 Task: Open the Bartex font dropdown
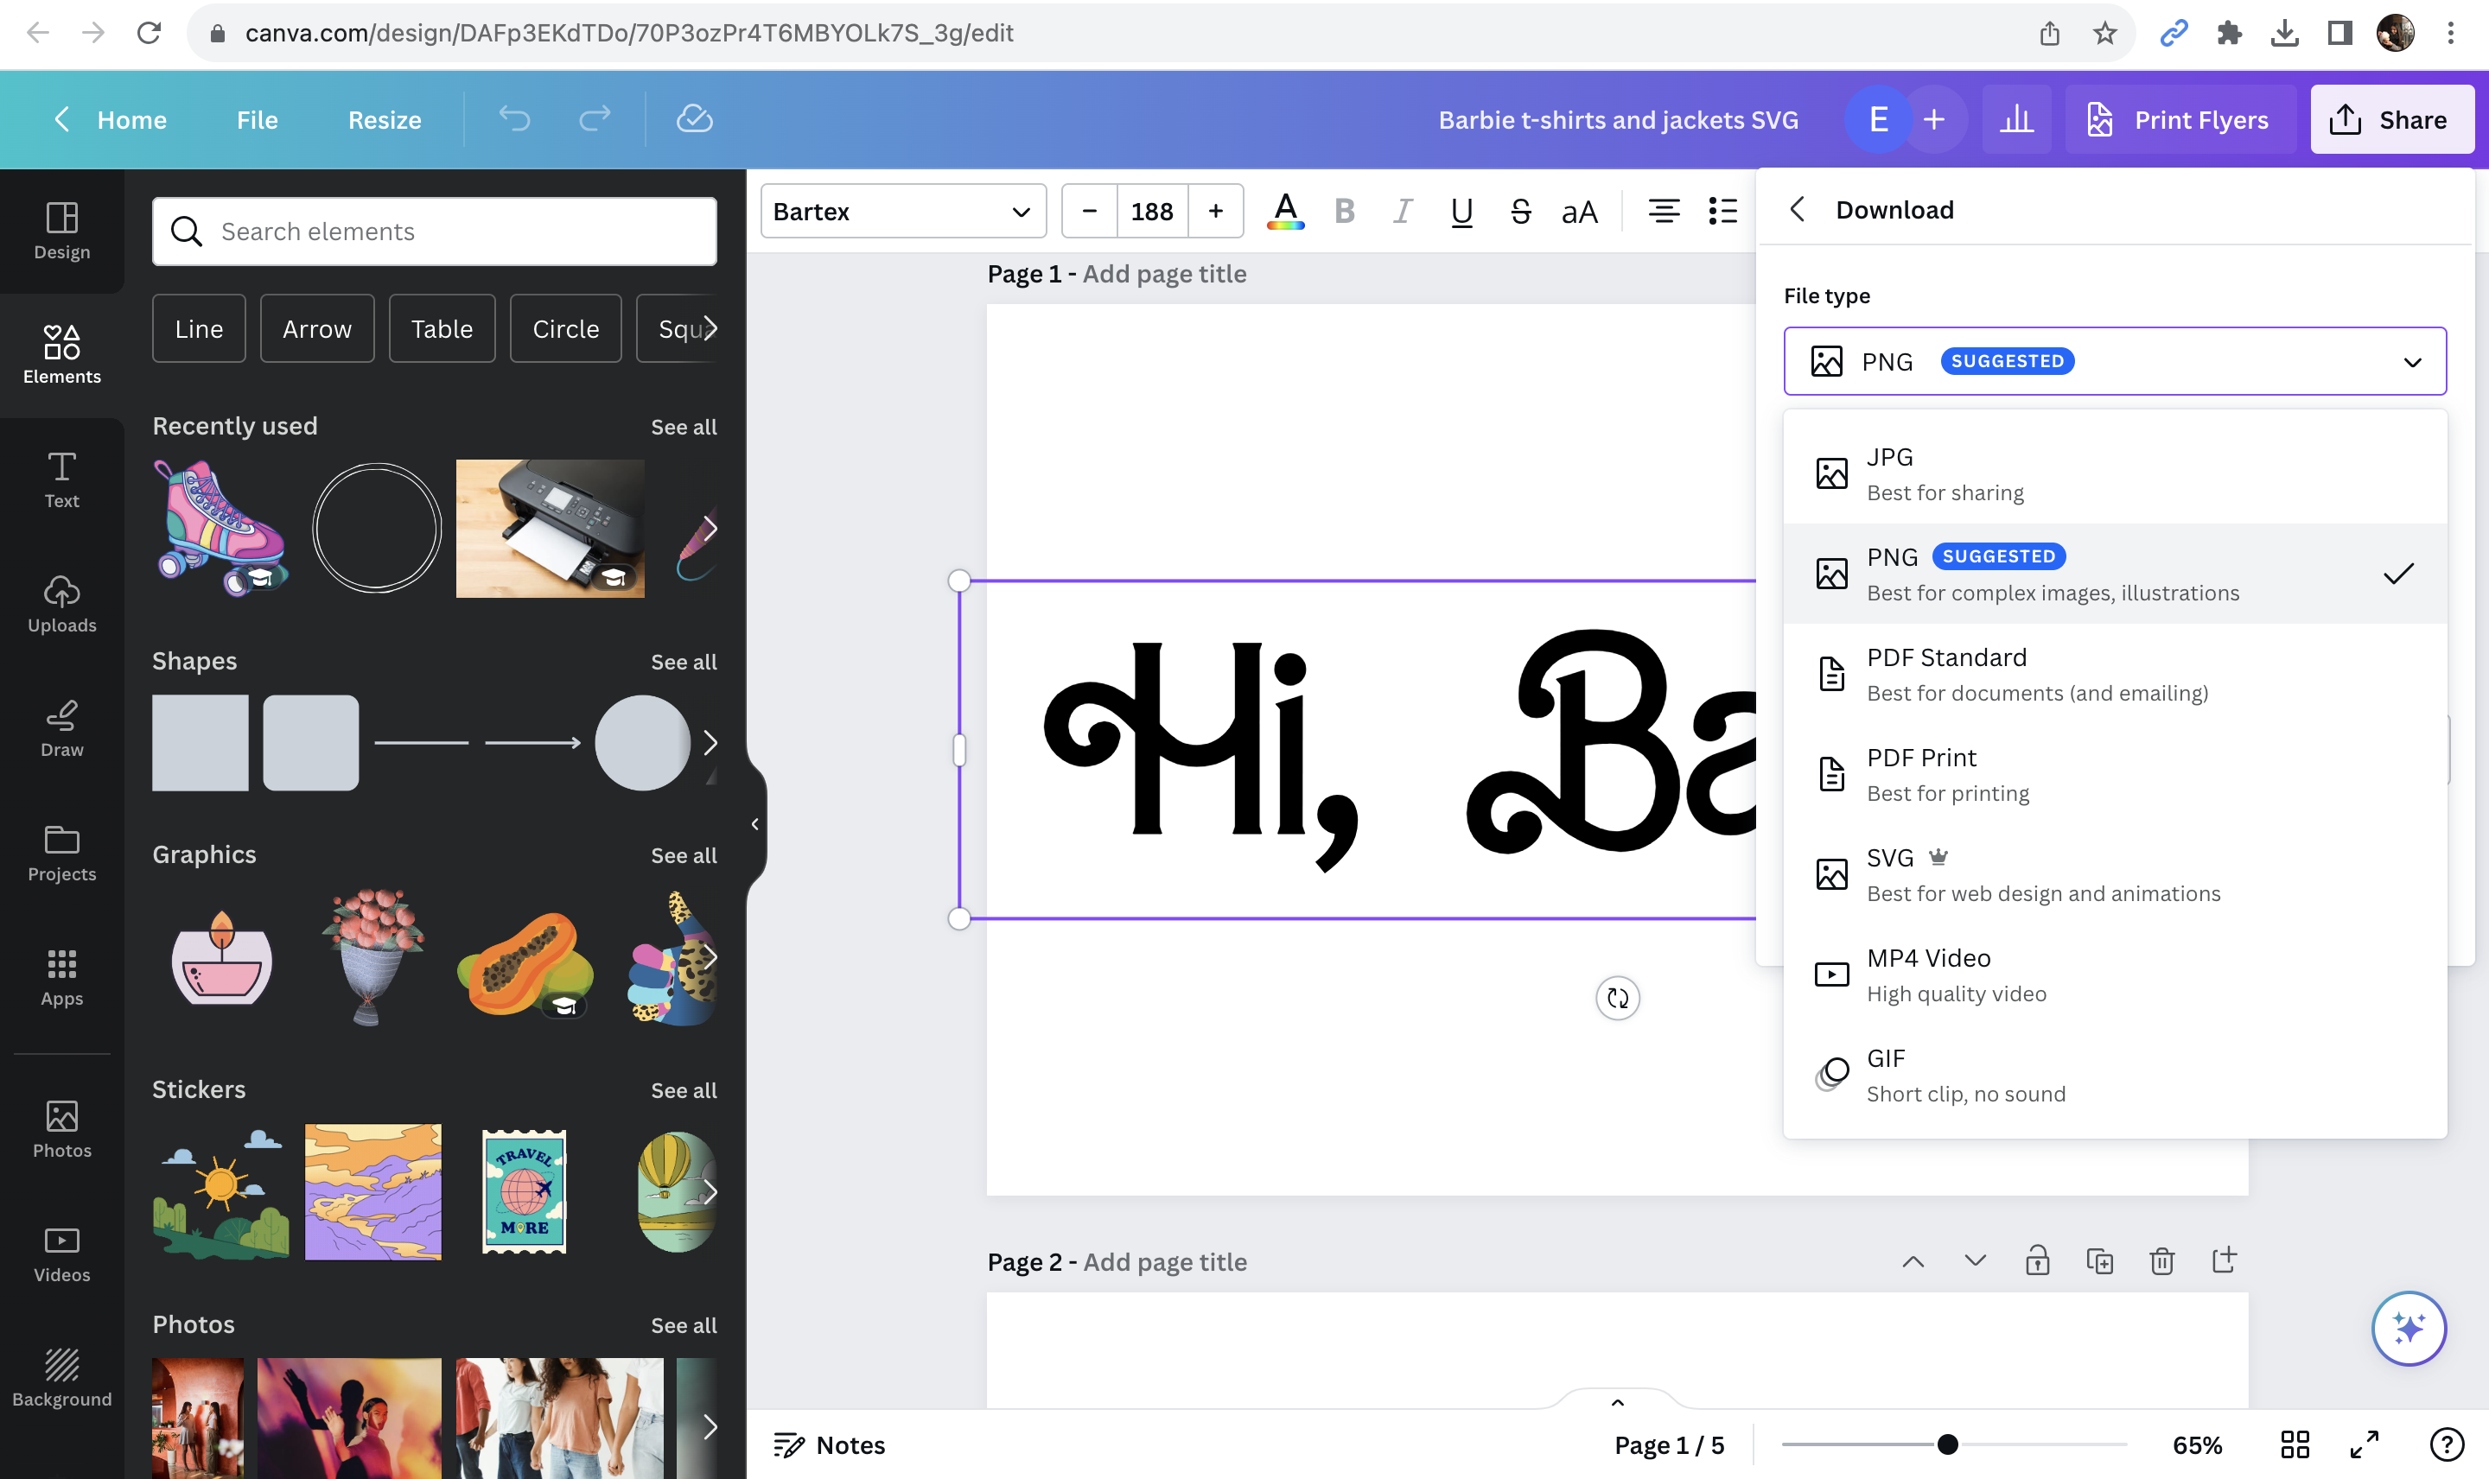tap(902, 212)
